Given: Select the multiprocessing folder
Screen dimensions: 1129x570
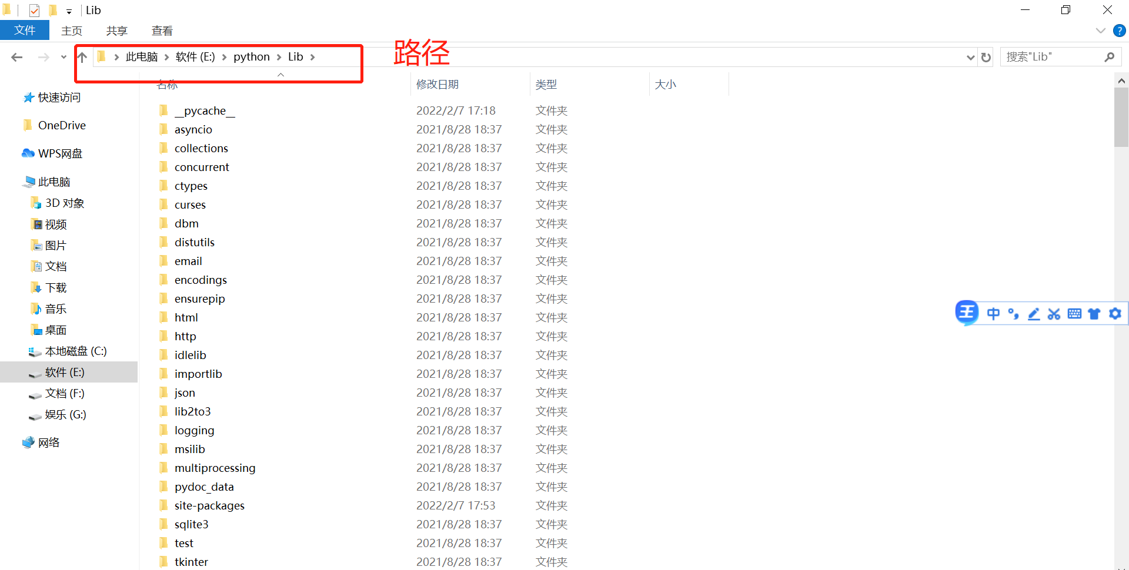Looking at the screenshot, I should tap(215, 468).
